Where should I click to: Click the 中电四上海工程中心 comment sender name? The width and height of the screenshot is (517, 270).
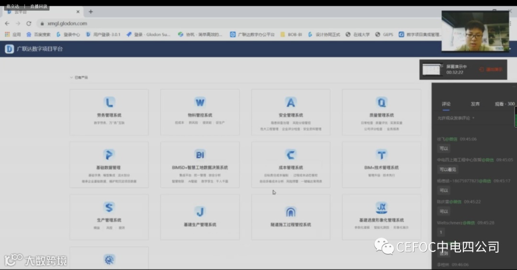(x=465, y=160)
